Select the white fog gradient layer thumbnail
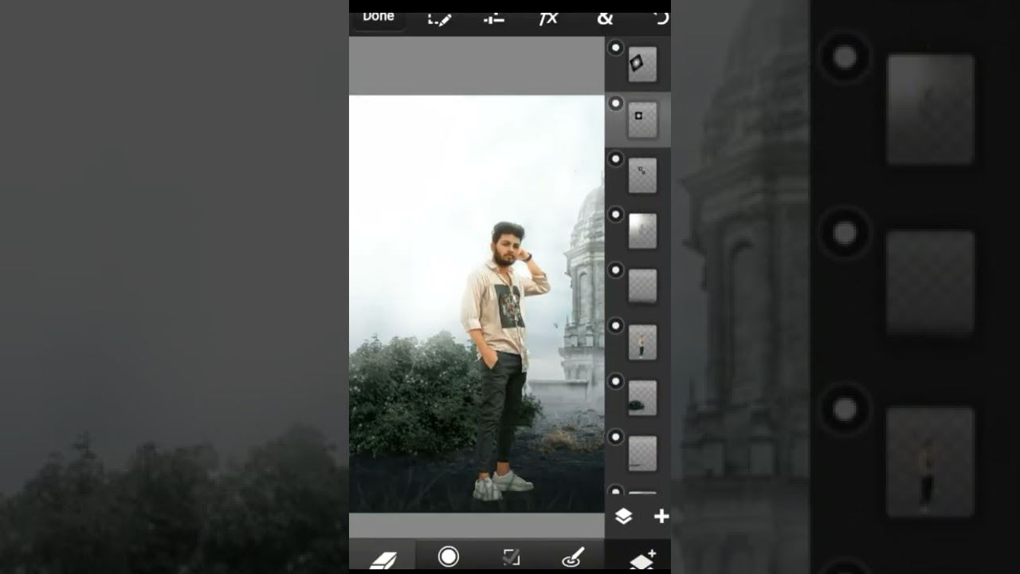Screen dimensions: 1020x574 (642, 230)
